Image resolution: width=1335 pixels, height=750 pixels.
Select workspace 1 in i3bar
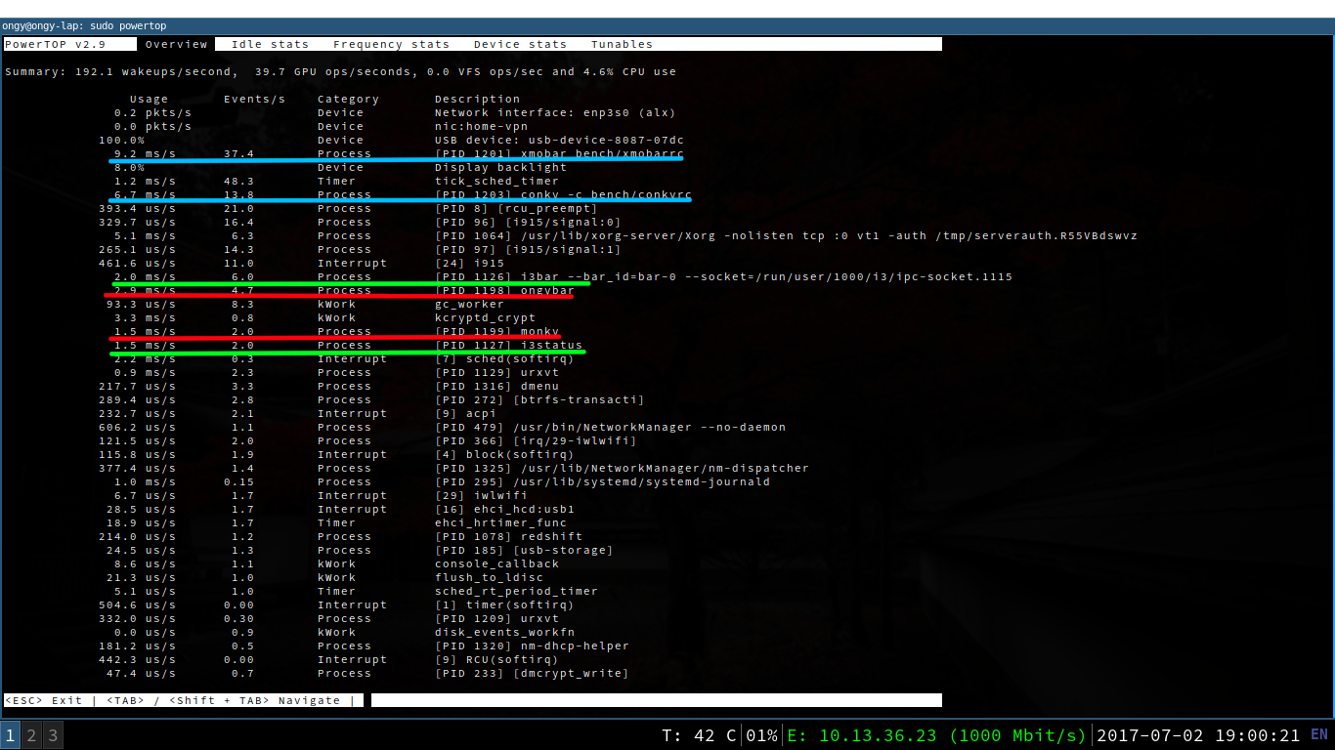pyautogui.click(x=10, y=735)
